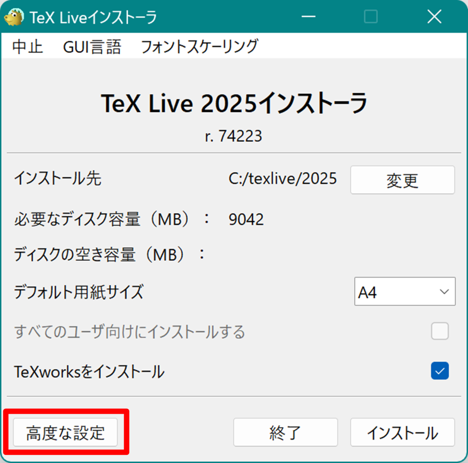Click the TeX Live installer title bar icon

click(14, 17)
